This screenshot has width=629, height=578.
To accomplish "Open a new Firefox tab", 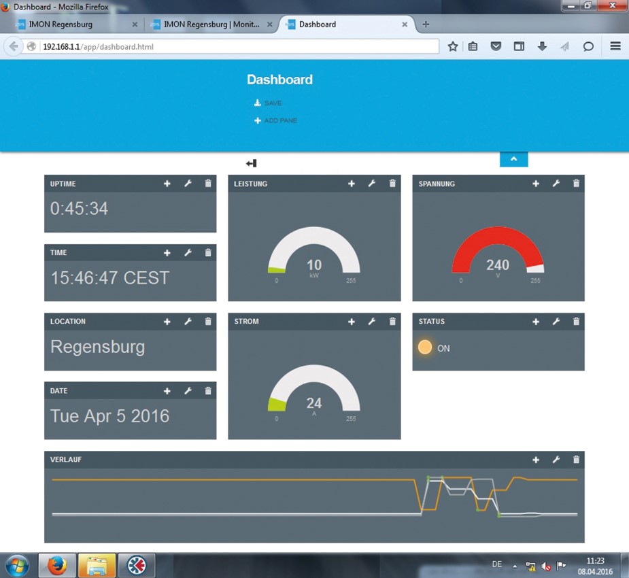I will click(x=426, y=24).
